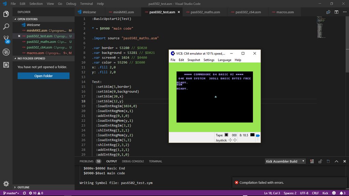Open the Snapshot menu in VICE
Screen dimensions: 349x196
(194, 60)
